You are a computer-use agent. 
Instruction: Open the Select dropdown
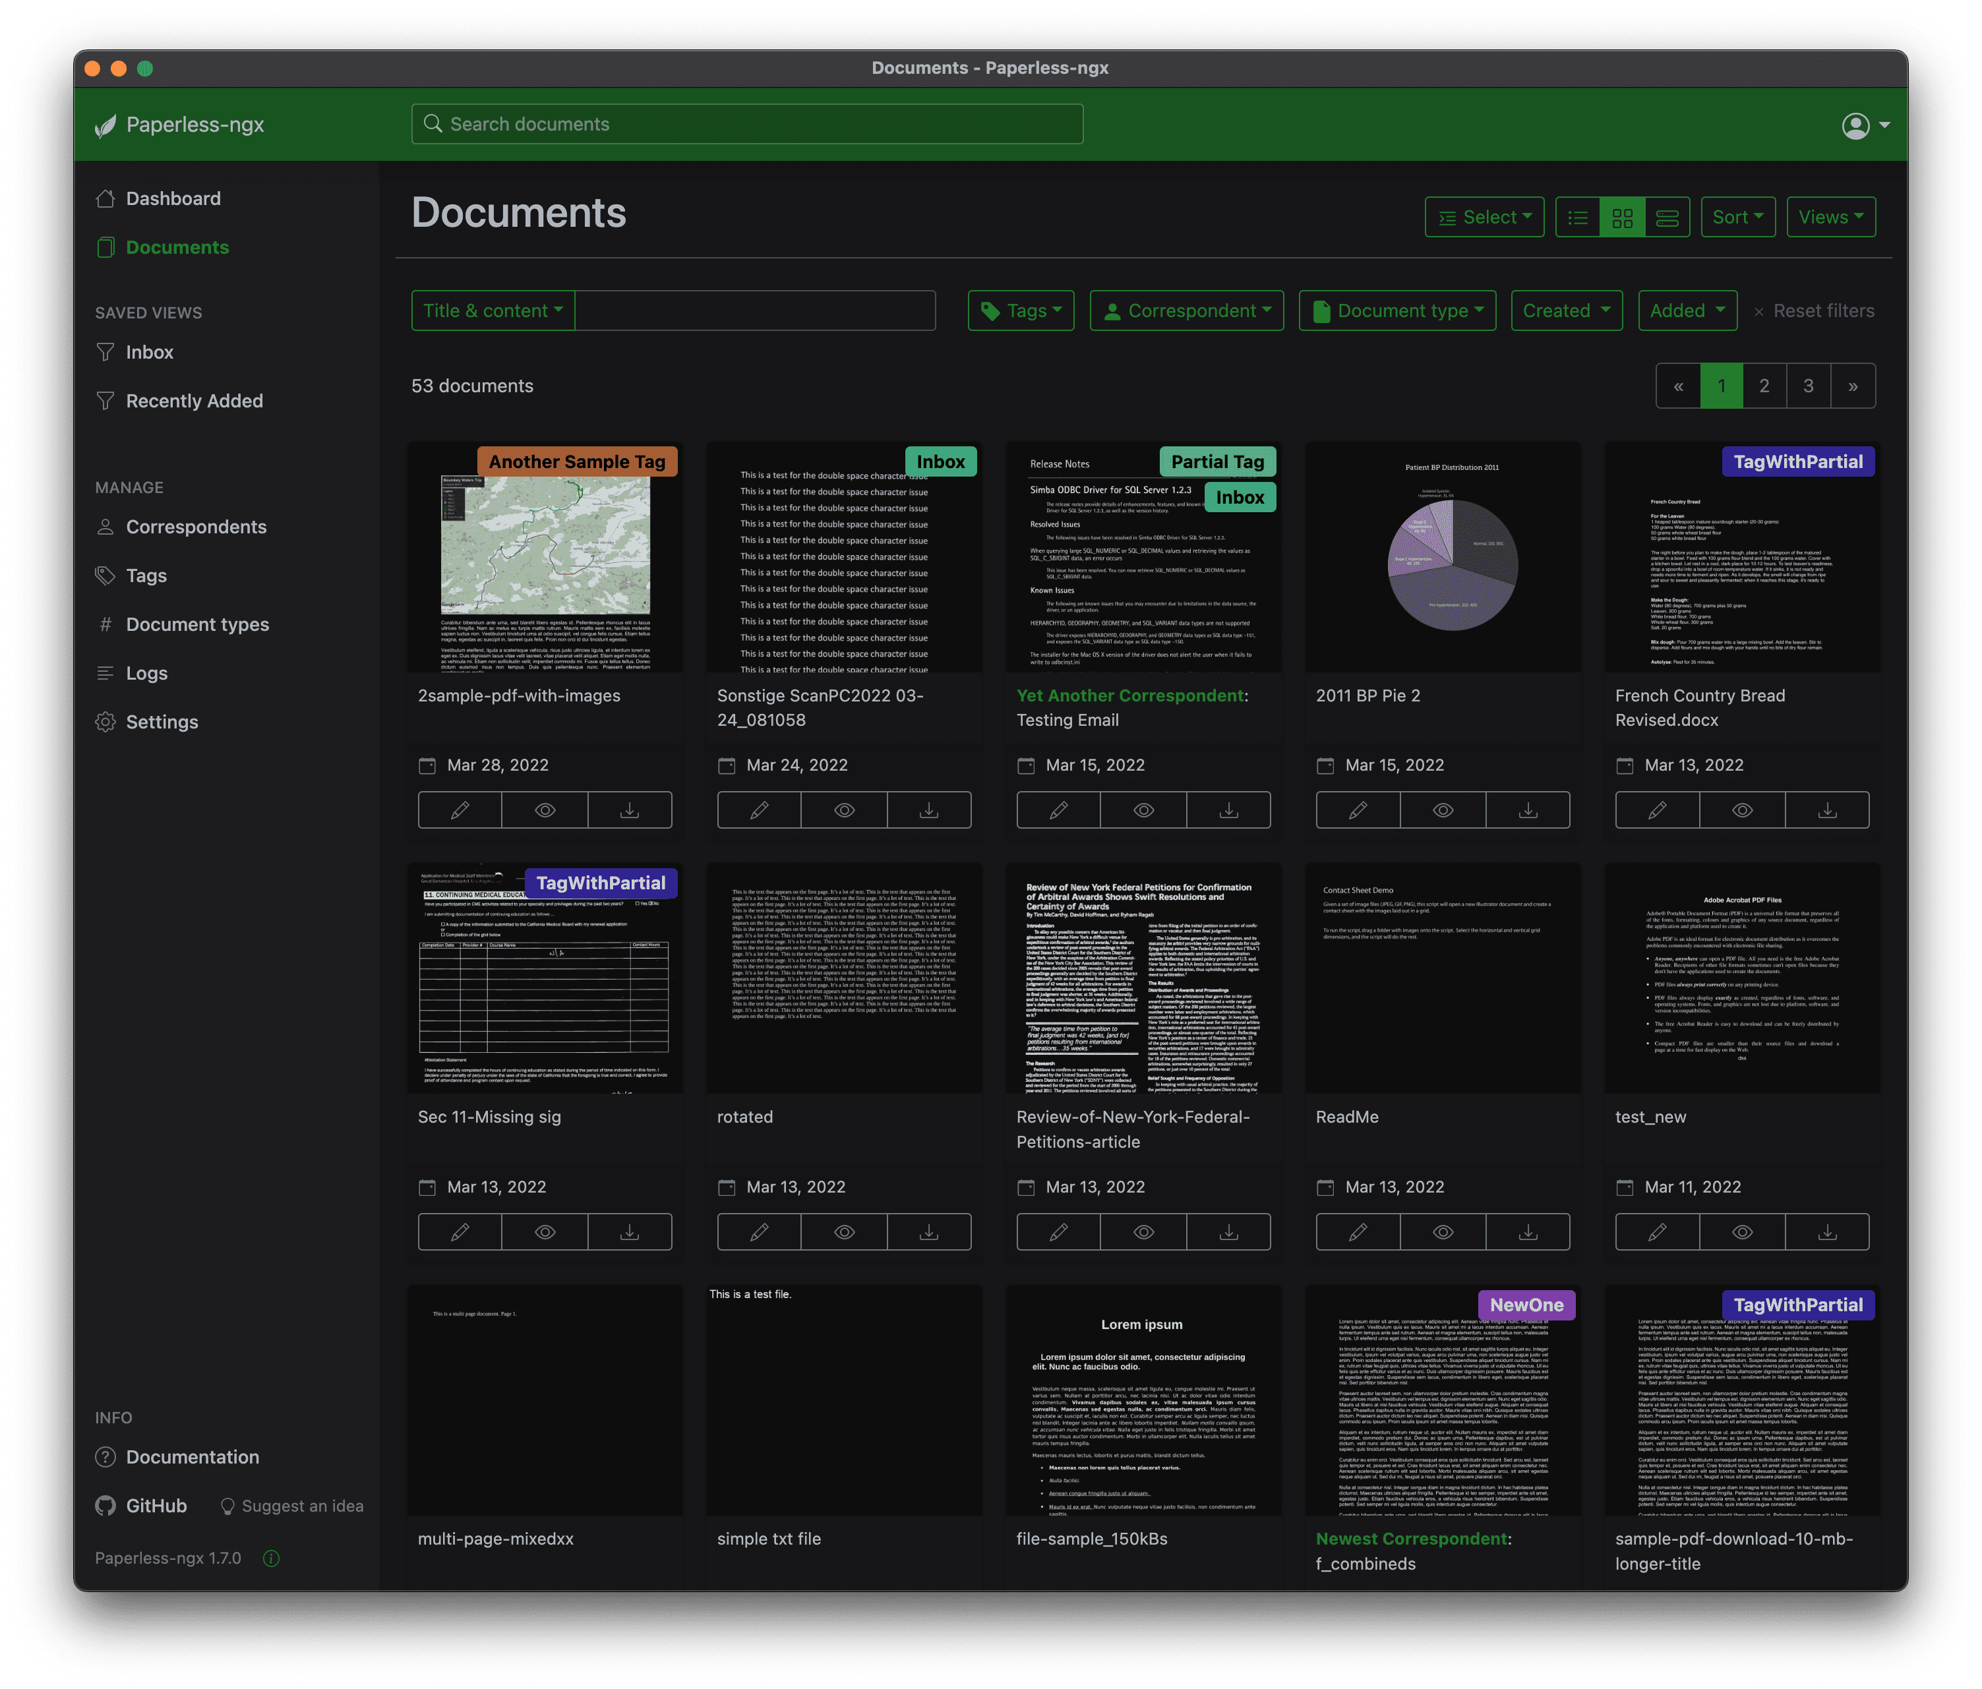pyautogui.click(x=1485, y=217)
